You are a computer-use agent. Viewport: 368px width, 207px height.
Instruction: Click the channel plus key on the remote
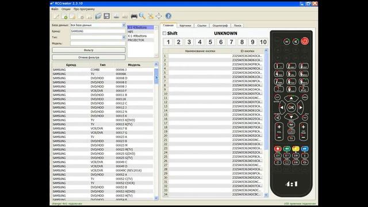pyautogui.click(x=303, y=127)
